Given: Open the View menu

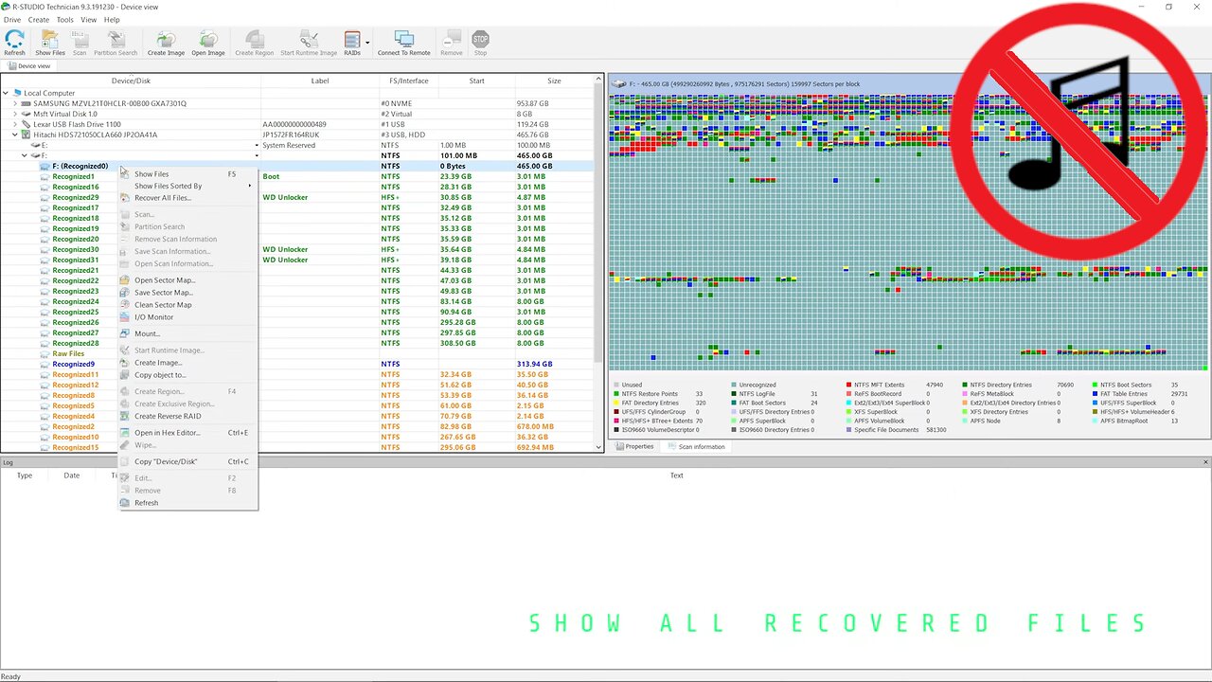Looking at the screenshot, I should point(88,20).
